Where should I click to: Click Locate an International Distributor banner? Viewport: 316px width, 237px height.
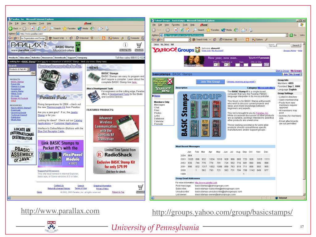tap(22, 134)
